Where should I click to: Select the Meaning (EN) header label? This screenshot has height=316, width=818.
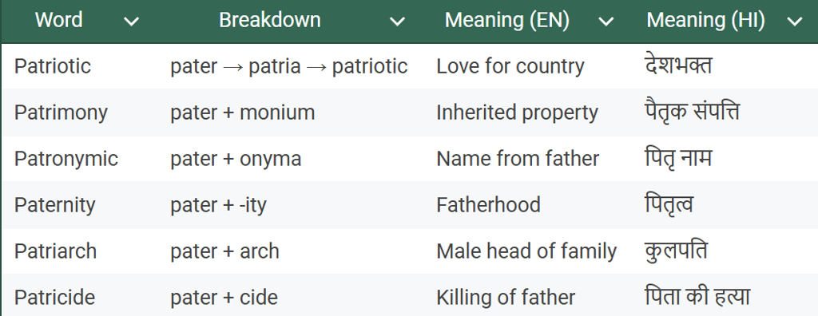coord(507,20)
